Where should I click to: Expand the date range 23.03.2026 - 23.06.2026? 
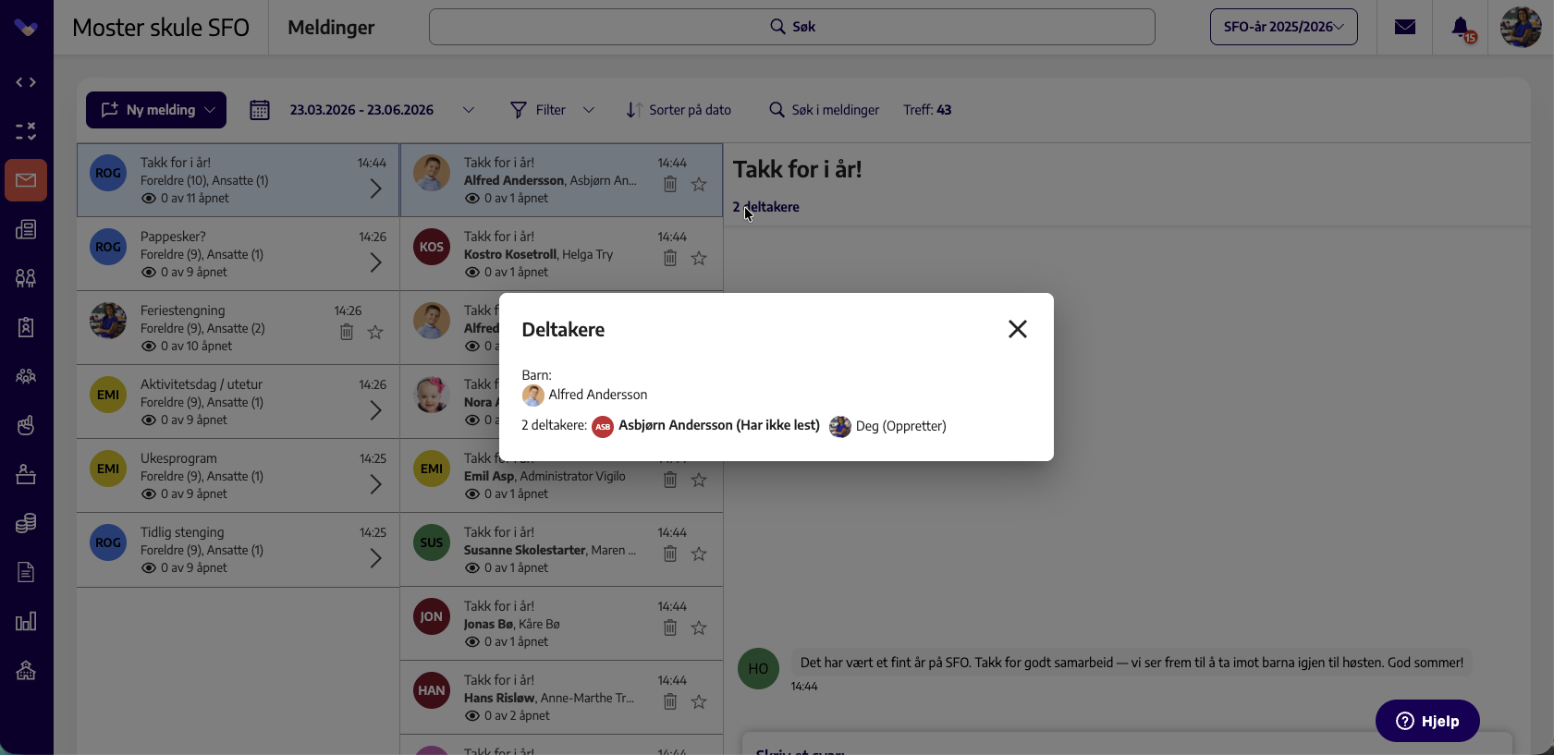coord(469,110)
